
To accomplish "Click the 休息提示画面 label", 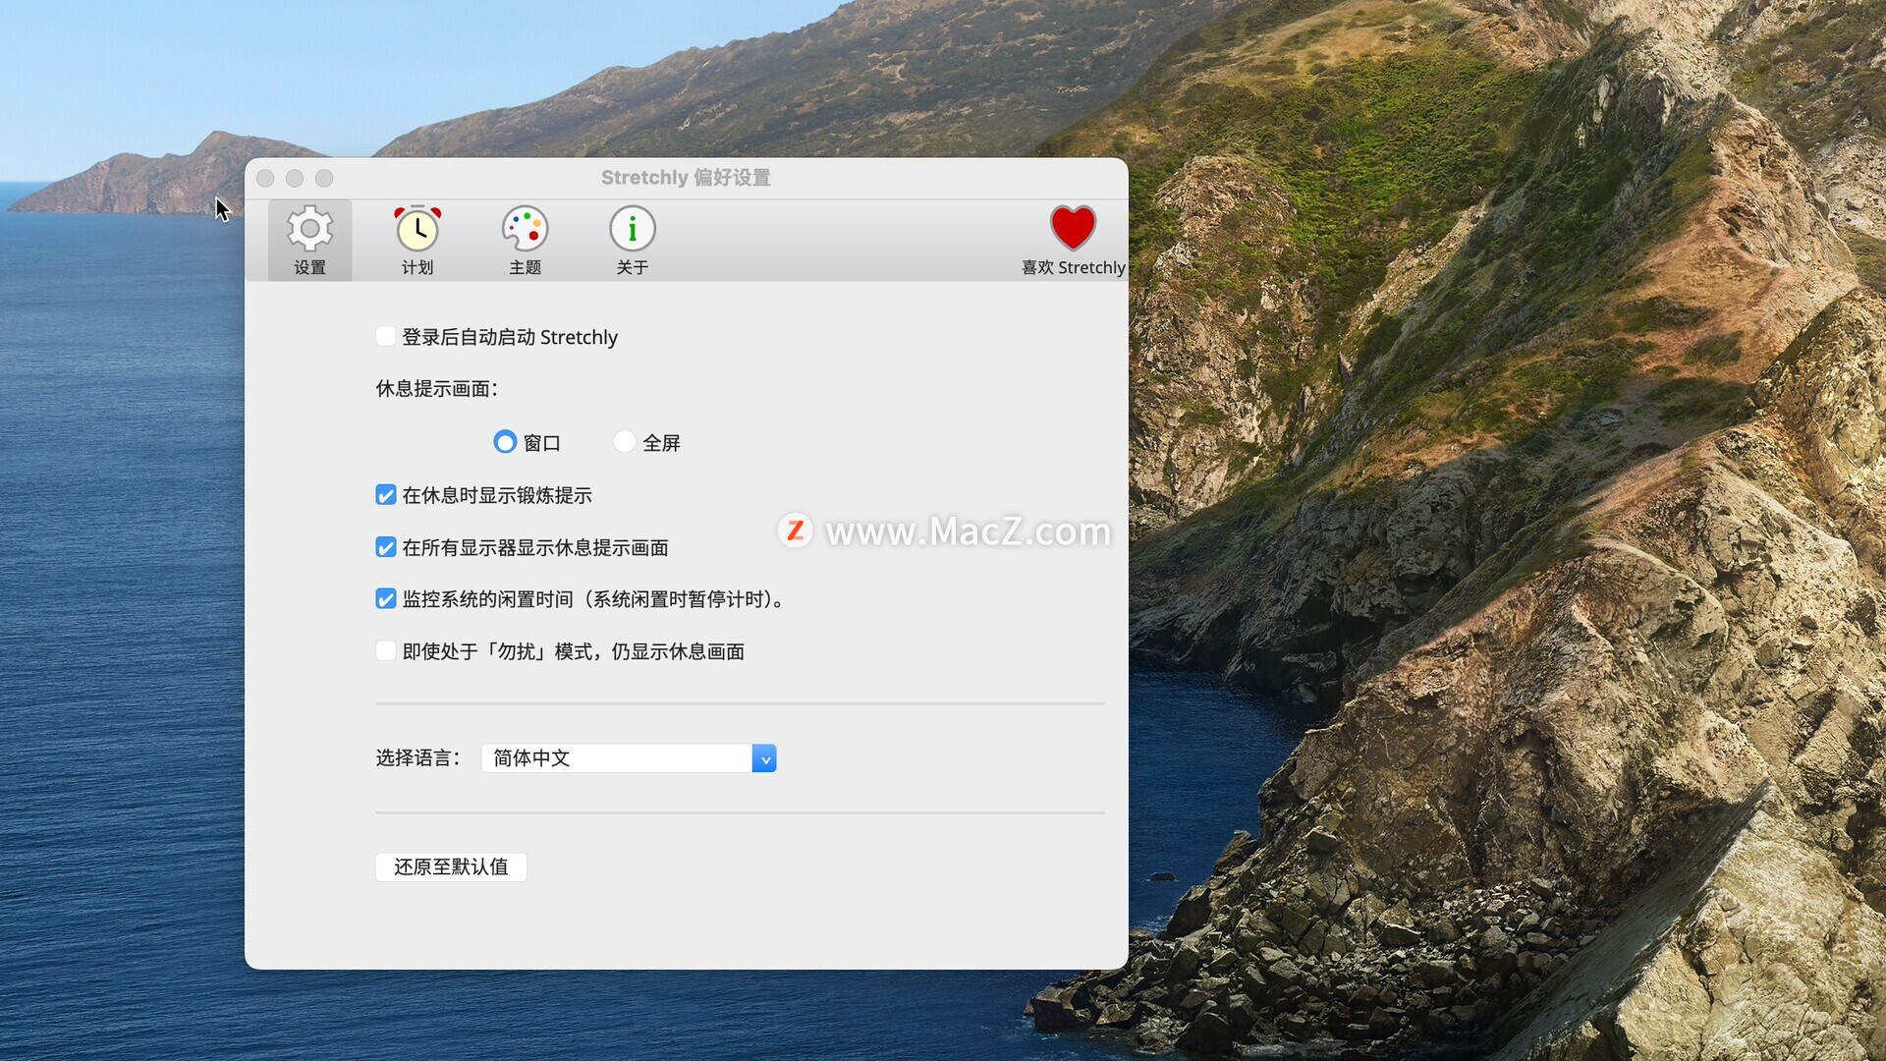I will 437,389.
